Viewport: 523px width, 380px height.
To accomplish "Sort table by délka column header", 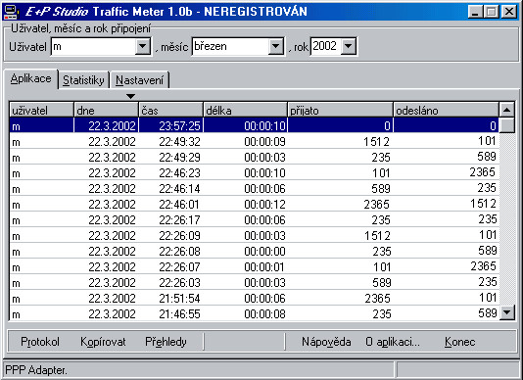I will [245, 110].
